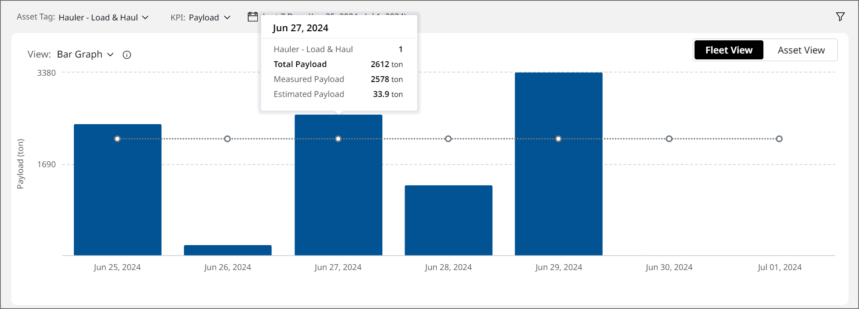
Task: Click average line marker above Jun 28
Action: [x=448, y=139]
